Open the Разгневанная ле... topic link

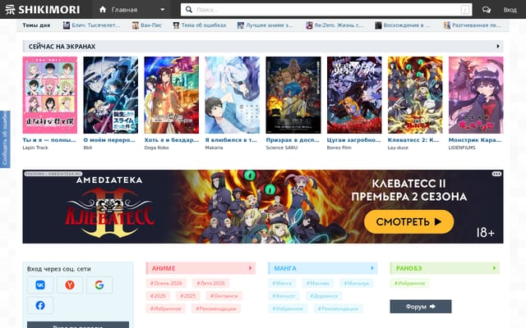(x=477, y=25)
